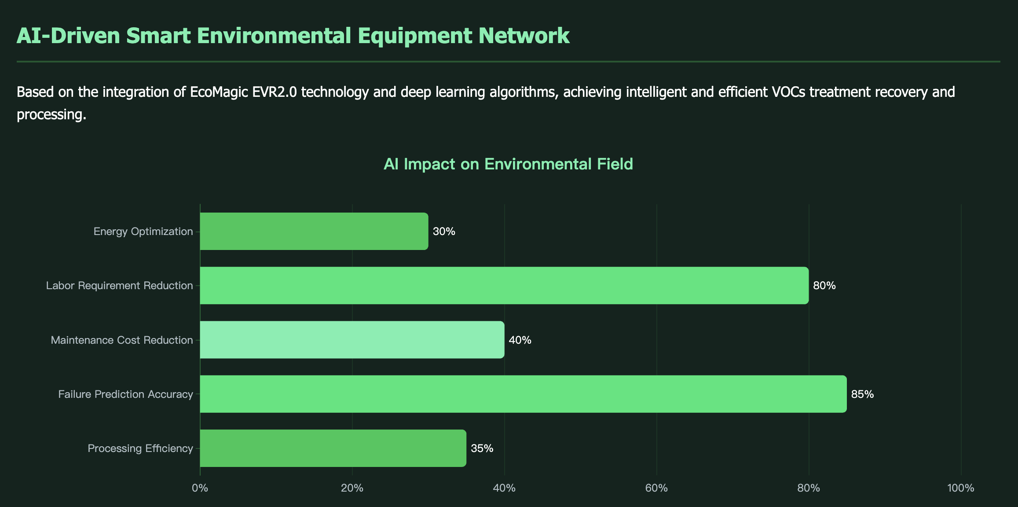Click the 60% x-axis tick label

pos(656,488)
